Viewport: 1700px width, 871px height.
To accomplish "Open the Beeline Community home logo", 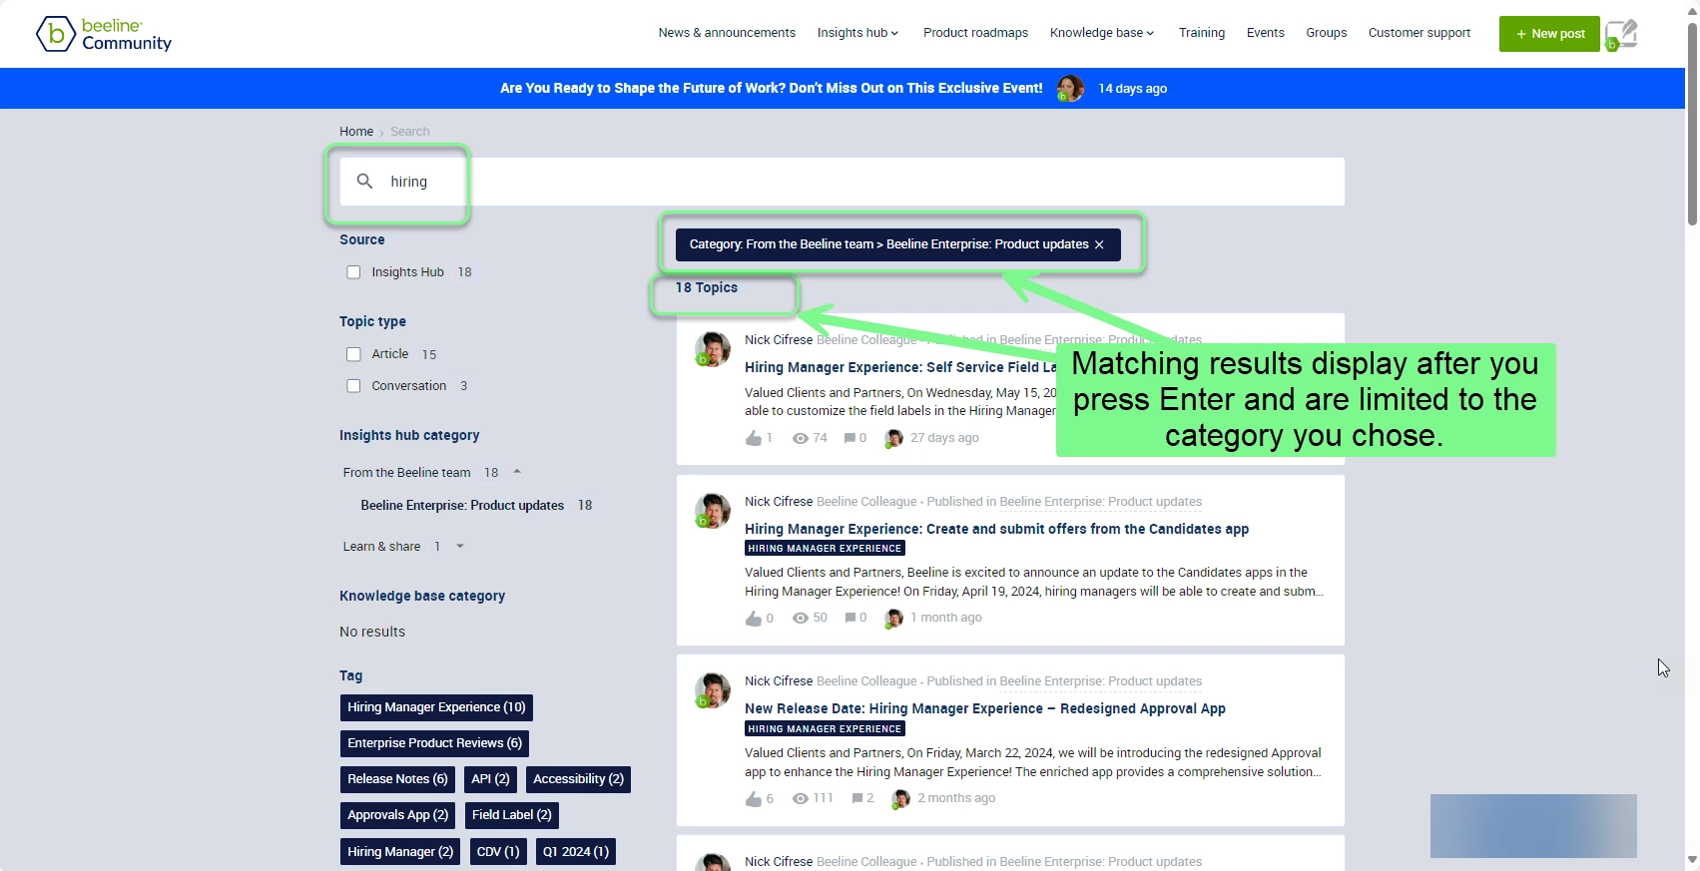I will coord(104,34).
